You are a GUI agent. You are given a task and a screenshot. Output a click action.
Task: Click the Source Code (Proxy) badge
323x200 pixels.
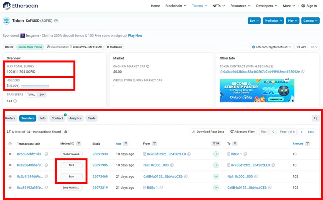(x=30, y=47)
